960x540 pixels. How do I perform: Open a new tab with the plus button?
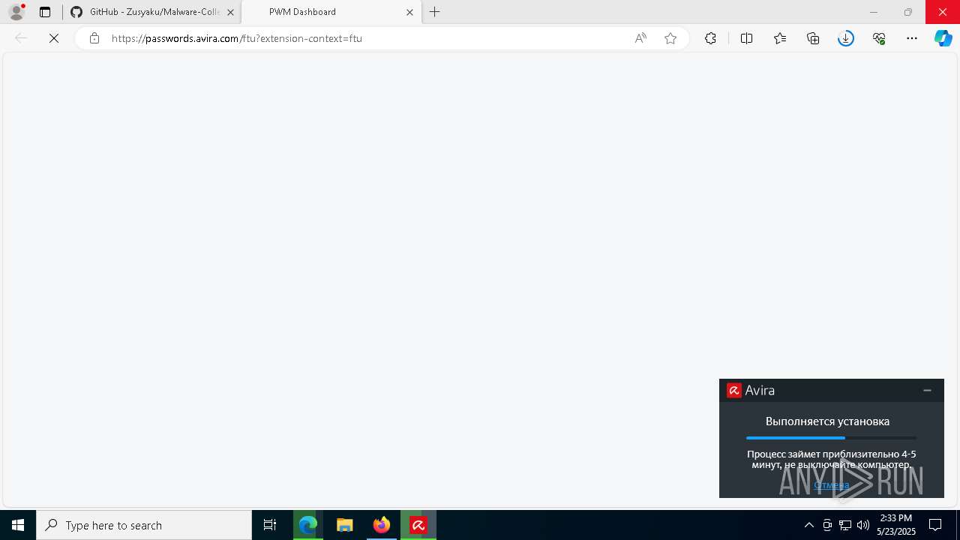[434, 12]
